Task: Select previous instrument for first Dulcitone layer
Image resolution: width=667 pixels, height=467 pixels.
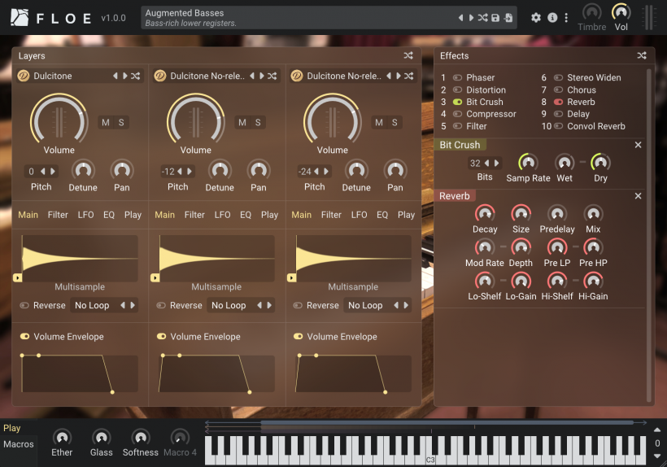Action: pyautogui.click(x=115, y=76)
